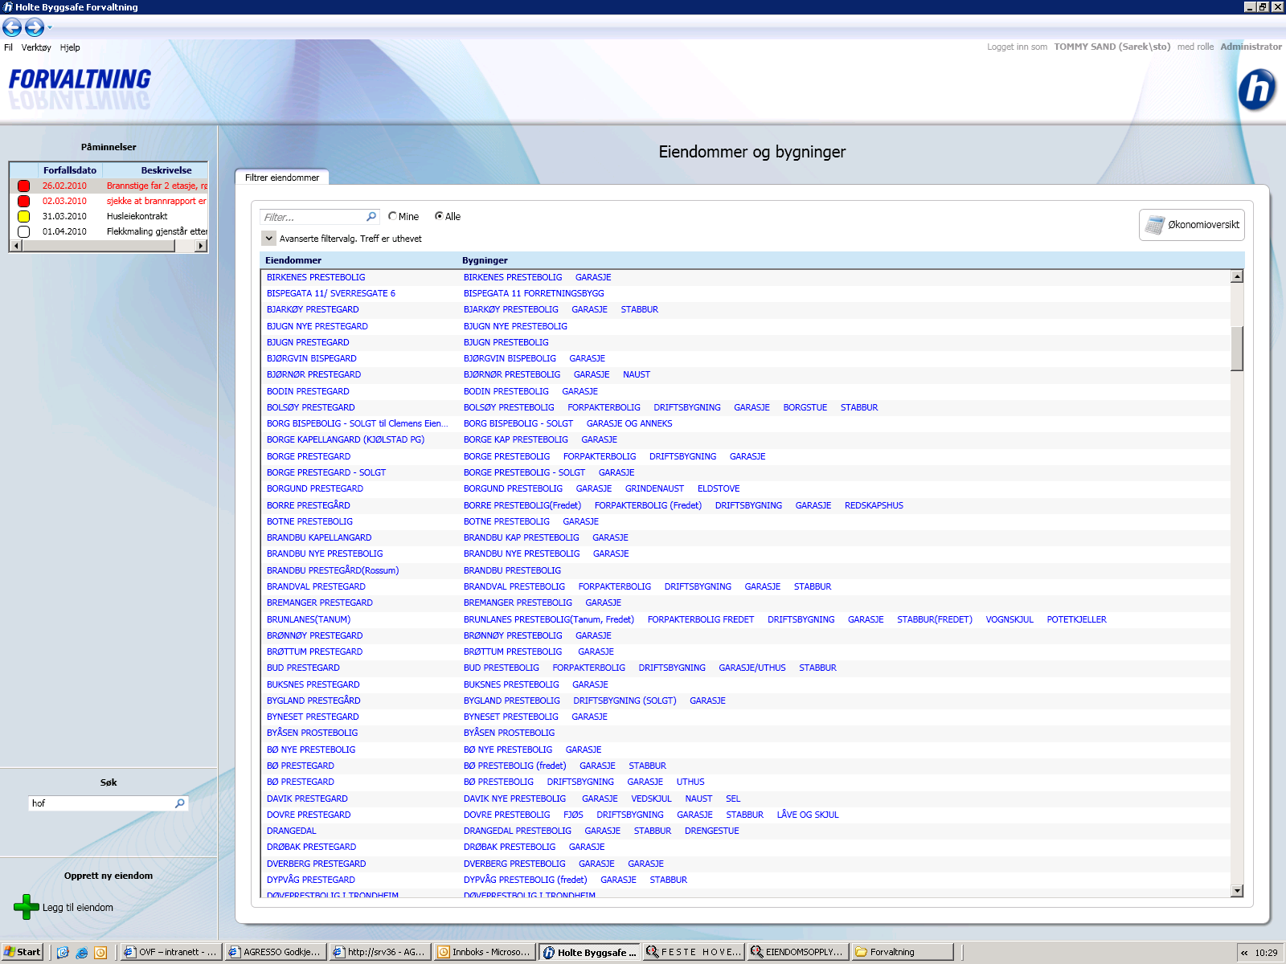
Task: Click Outlook quick launch icon
Action: [x=100, y=953]
